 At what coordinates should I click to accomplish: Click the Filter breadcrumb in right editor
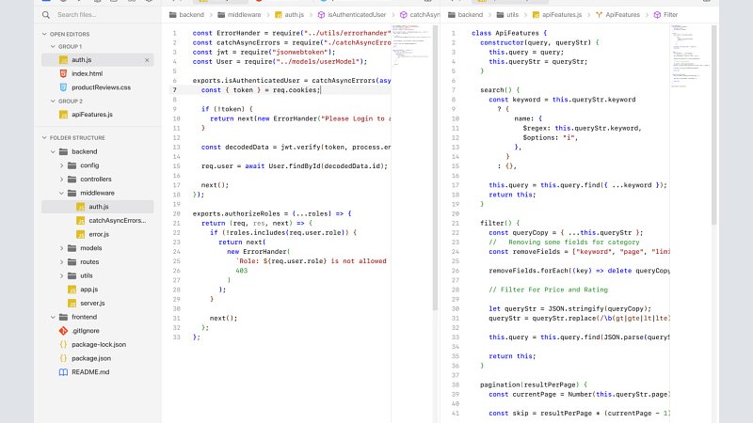tap(670, 15)
